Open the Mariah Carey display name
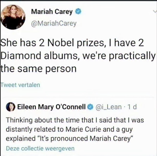The height and width of the screenshot is (156, 157). coord(52,12)
